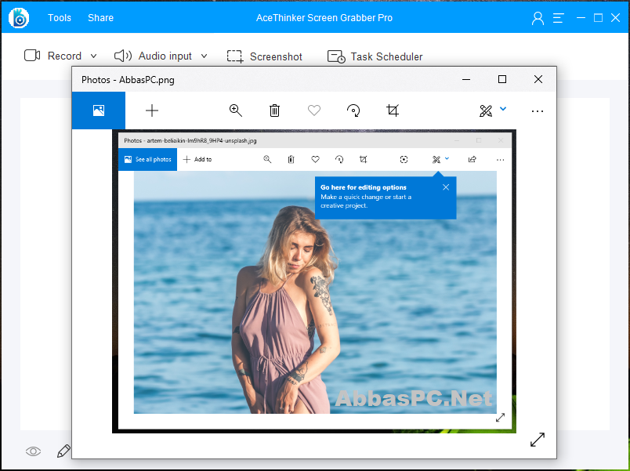Click the Record button label
This screenshot has height=471, width=630.
pos(64,56)
